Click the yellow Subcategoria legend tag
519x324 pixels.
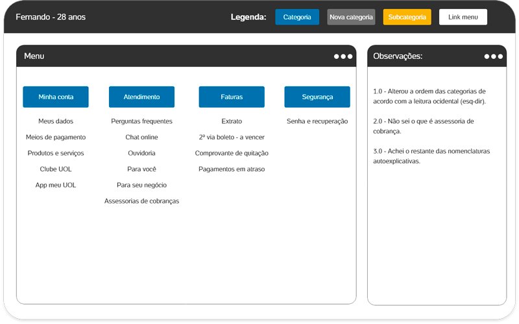point(407,17)
